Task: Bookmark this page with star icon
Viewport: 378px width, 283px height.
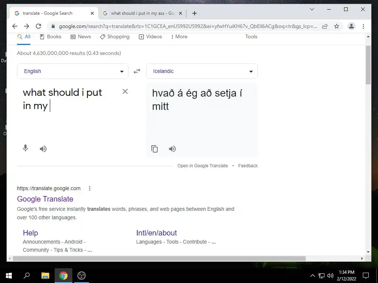Action: click(x=337, y=26)
